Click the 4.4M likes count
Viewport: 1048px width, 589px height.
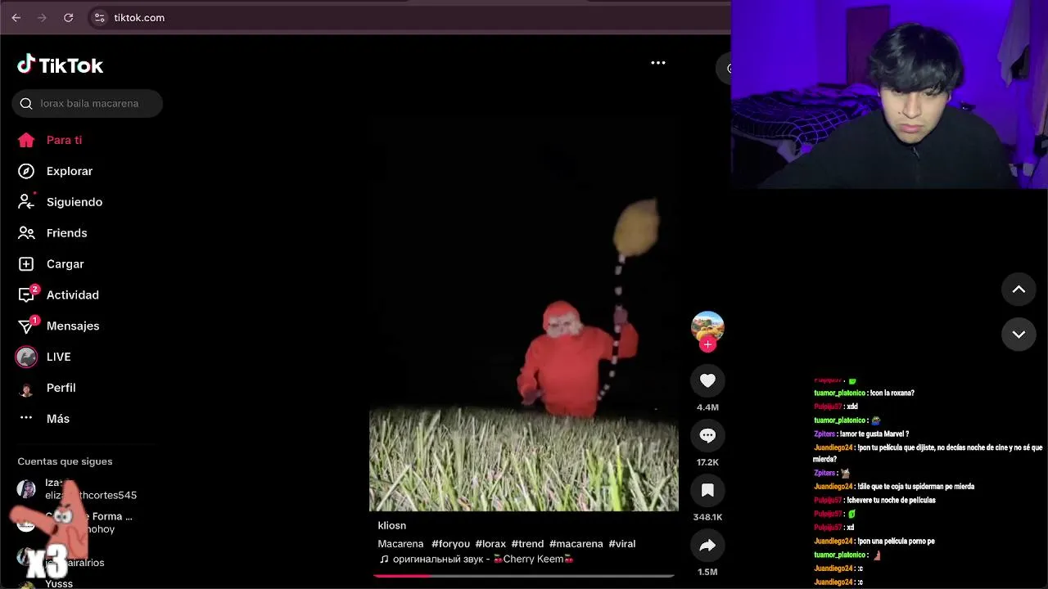click(x=707, y=407)
